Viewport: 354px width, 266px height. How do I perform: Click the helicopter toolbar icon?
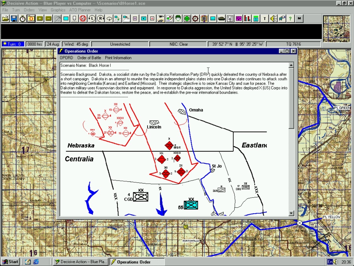click(x=161, y=19)
